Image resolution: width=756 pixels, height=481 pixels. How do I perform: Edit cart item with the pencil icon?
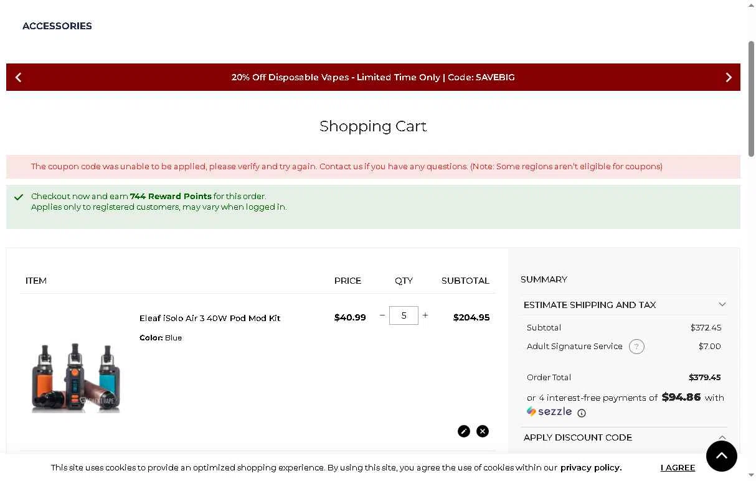coord(464,431)
